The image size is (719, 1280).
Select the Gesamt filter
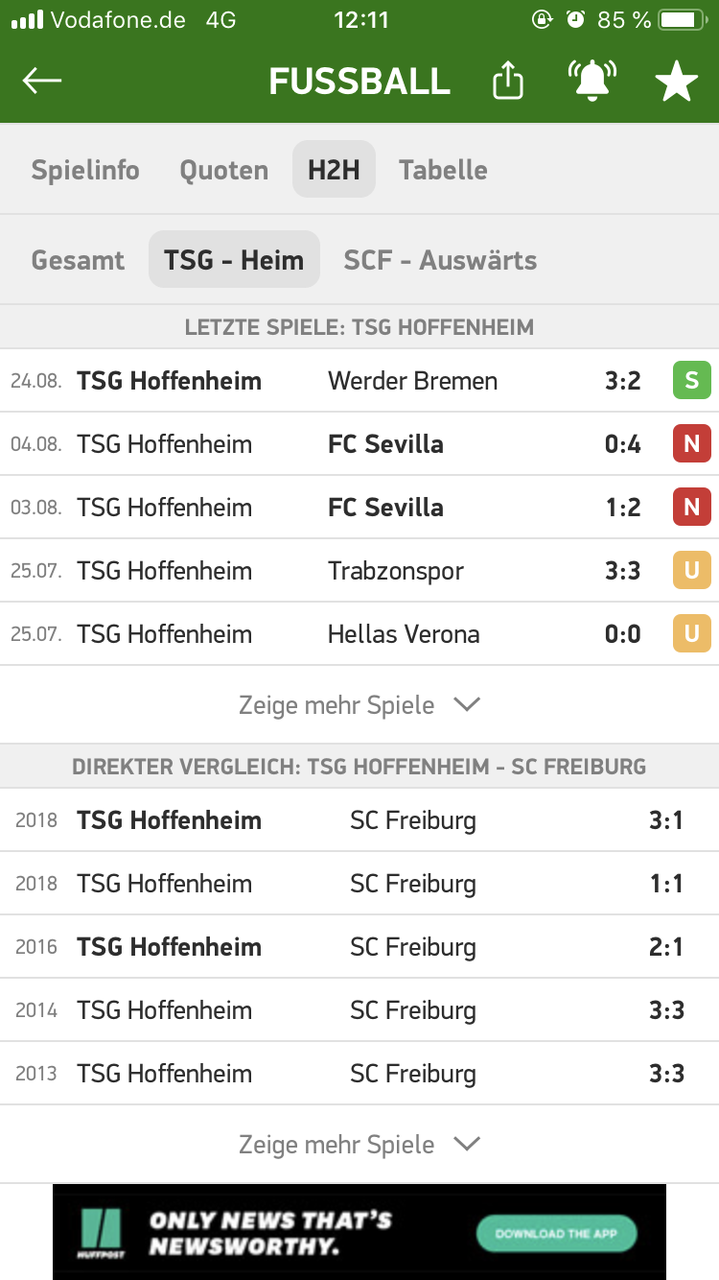pos(78,260)
